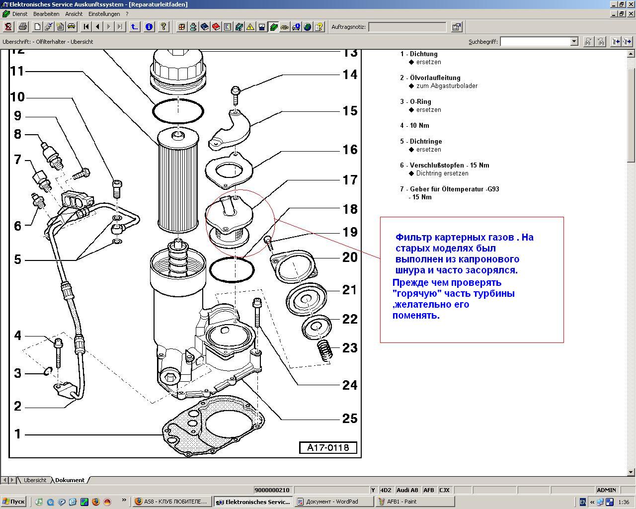Toggle the highlighted green book toolbar button
Viewport: 636px width, 509px height.
tap(273, 27)
